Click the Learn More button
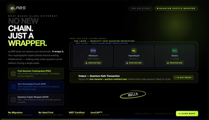 [x=187, y=114]
